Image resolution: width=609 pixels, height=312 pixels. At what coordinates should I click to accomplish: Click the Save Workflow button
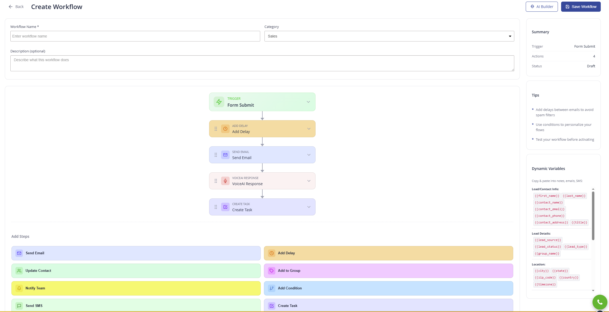581,6
